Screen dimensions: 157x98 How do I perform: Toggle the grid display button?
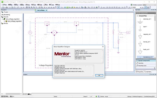pos(146,7)
